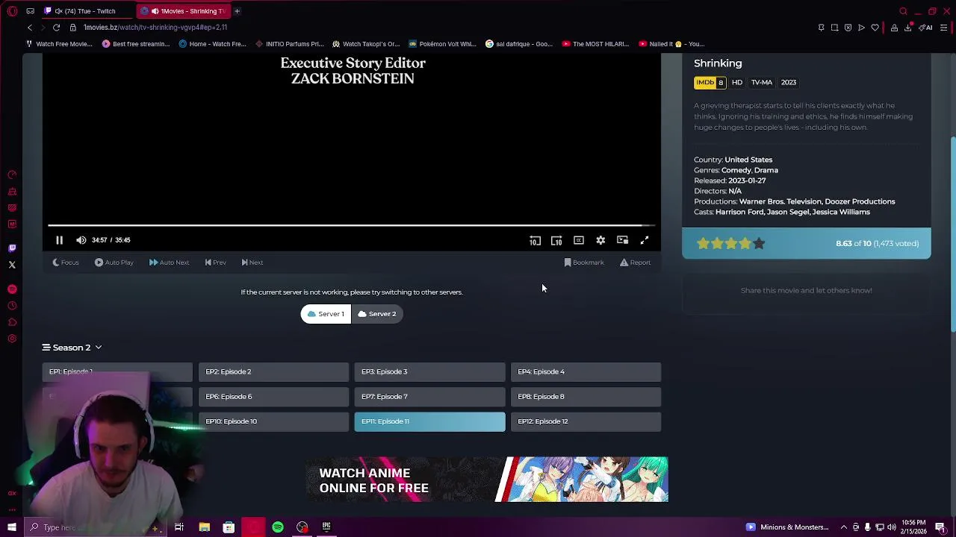The height and width of the screenshot is (537, 956).
Task: Go to the Prev episode
Action: (215, 263)
